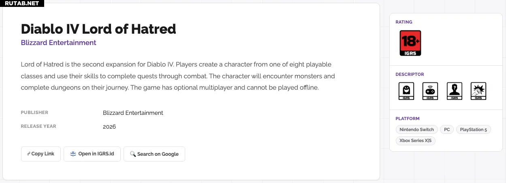Select the Nintendo Switch platform tag
Screen dimensions: 506x183
pyautogui.click(x=416, y=129)
